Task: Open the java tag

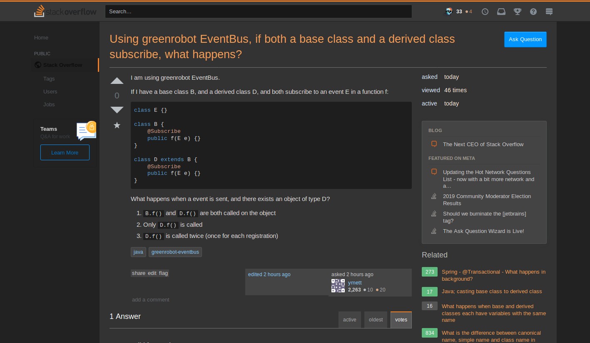Action: point(138,252)
